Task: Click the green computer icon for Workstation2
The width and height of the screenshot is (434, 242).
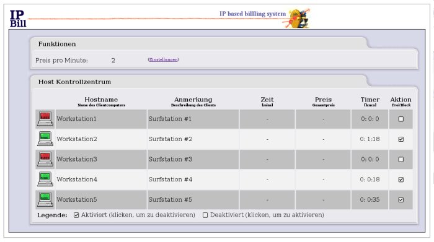Action: tap(45, 139)
